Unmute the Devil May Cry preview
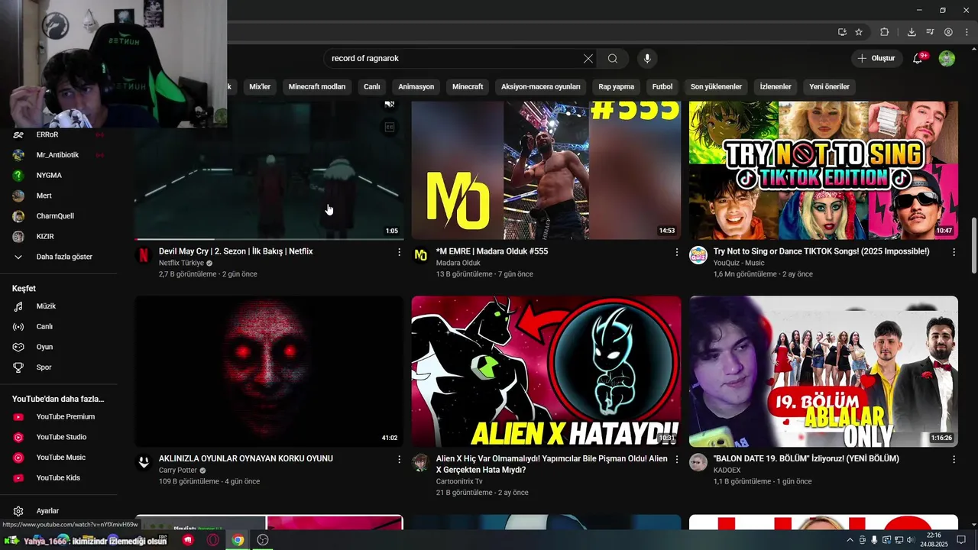Viewport: 978px width, 550px height. (390, 104)
